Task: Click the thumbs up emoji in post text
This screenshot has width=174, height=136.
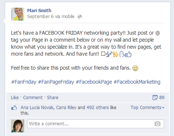Action: point(128,54)
